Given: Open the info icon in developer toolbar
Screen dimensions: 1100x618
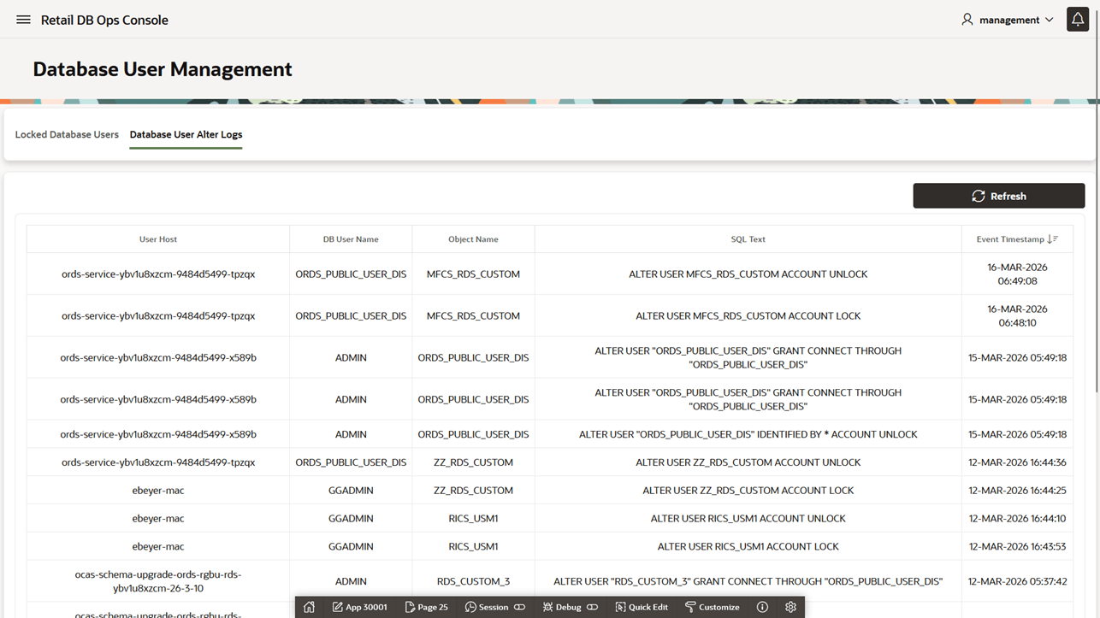Looking at the screenshot, I should [x=762, y=607].
